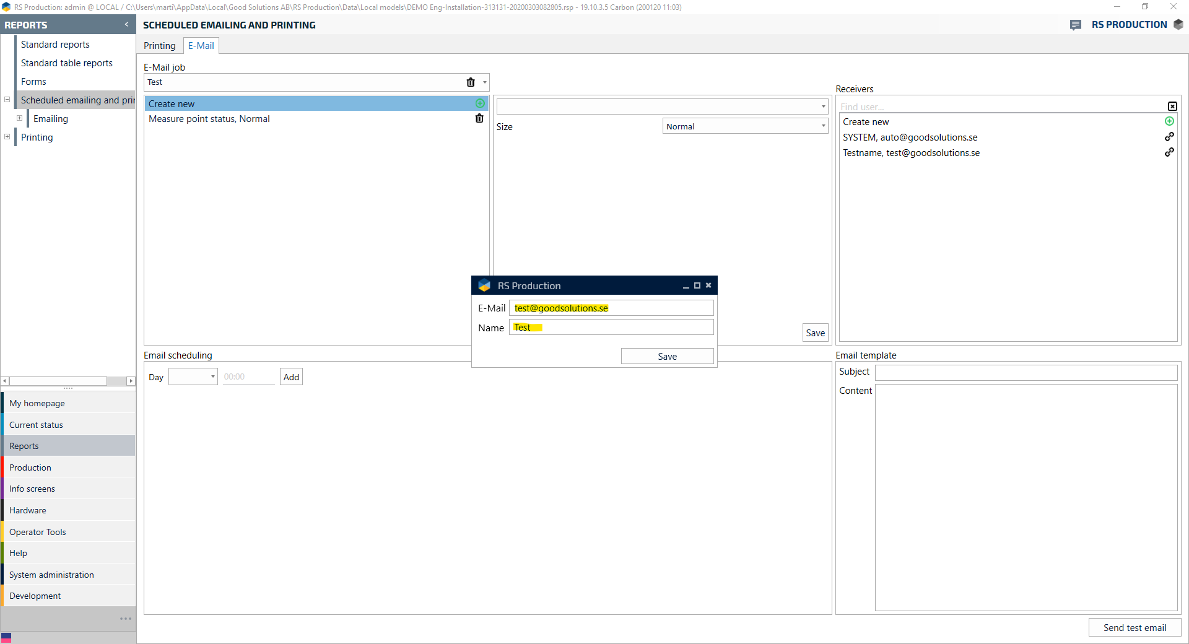1189x644 pixels.
Task: Expand the Printing tree node
Action: pos(7,137)
